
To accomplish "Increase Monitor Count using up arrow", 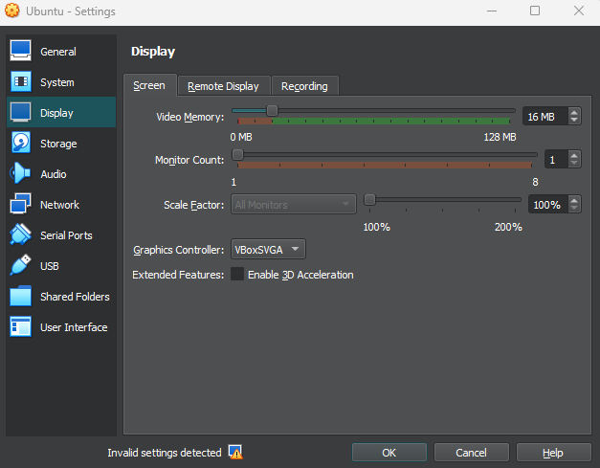I will click(x=574, y=154).
